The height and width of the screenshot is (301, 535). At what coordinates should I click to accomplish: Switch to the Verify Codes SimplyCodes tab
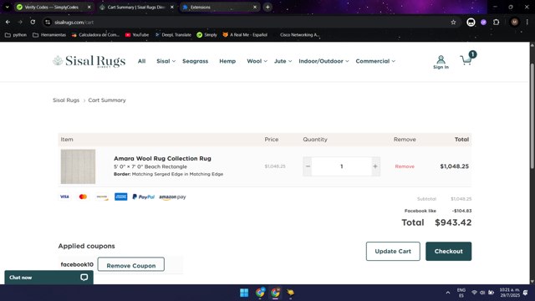52,7
